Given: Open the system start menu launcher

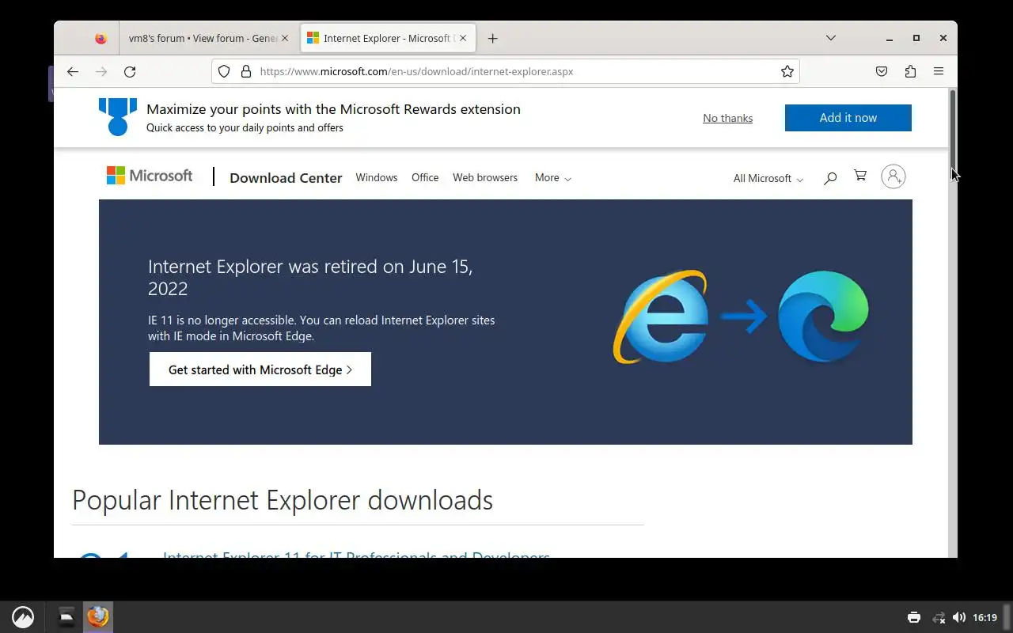Looking at the screenshot, I should click(23, 617).
